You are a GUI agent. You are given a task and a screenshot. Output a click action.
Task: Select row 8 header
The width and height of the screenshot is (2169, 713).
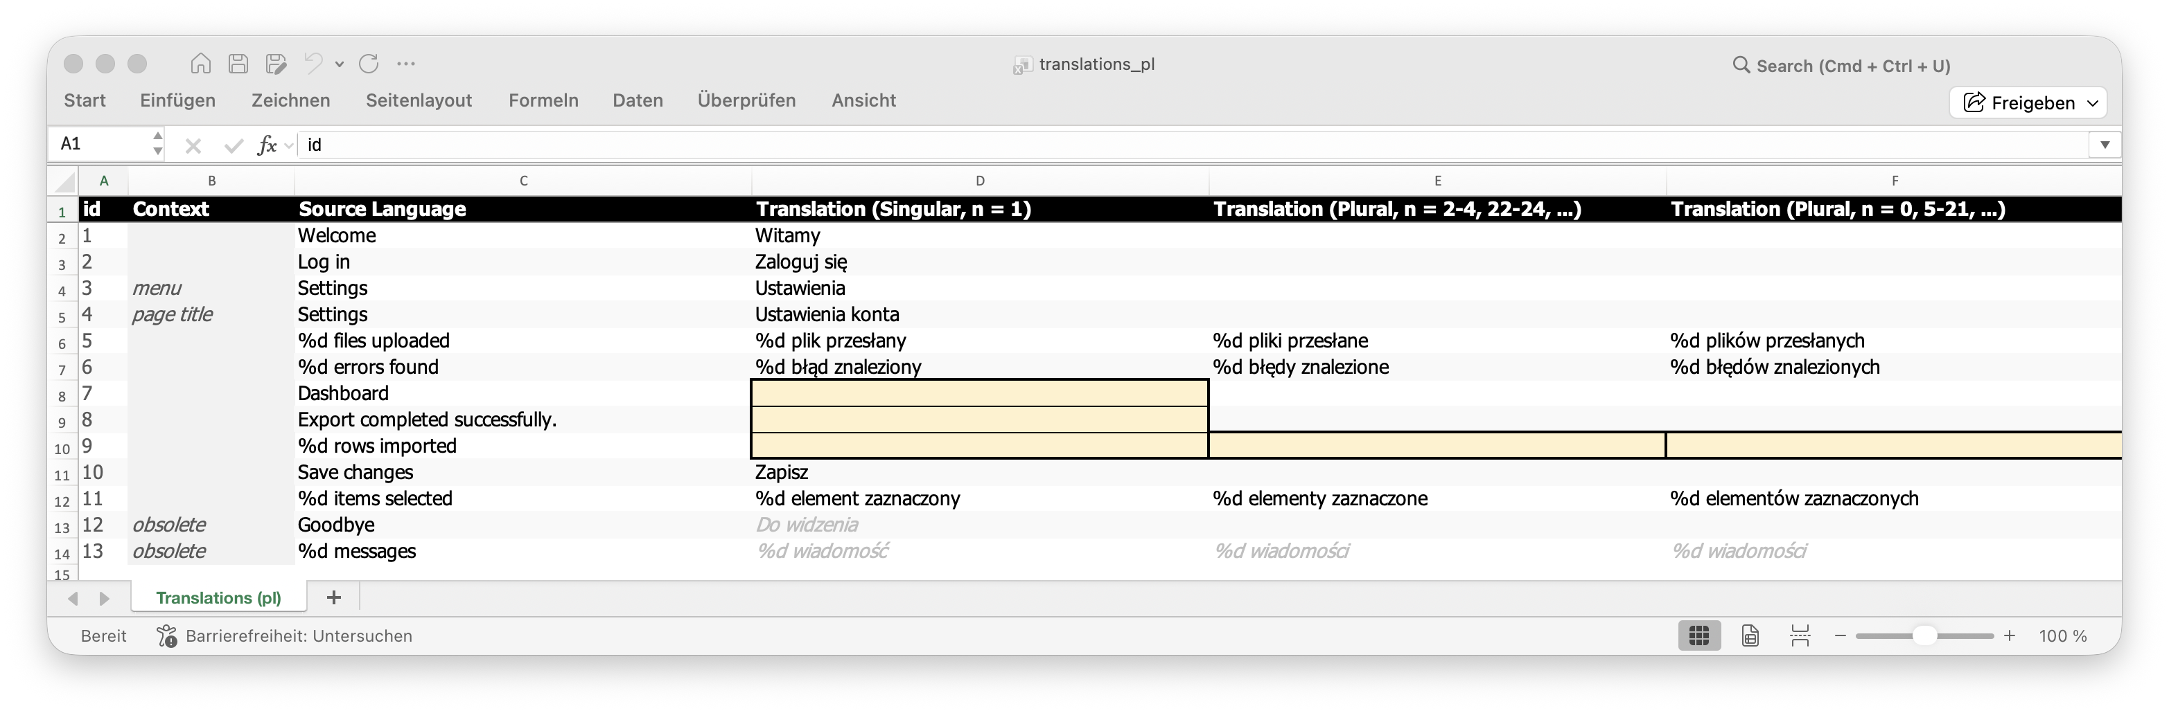[62, 395]
